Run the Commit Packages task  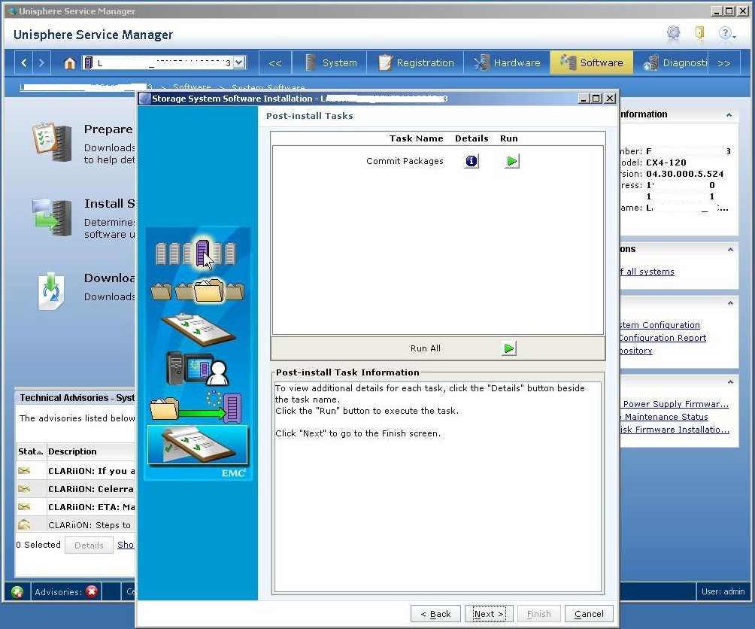512,161
